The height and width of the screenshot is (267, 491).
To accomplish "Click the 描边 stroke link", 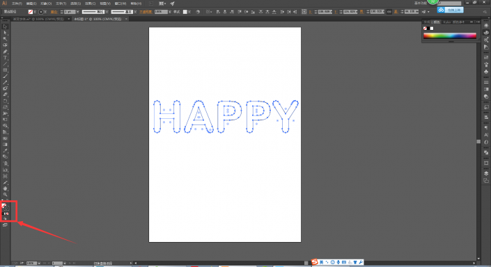I will [x=54, y=12].
